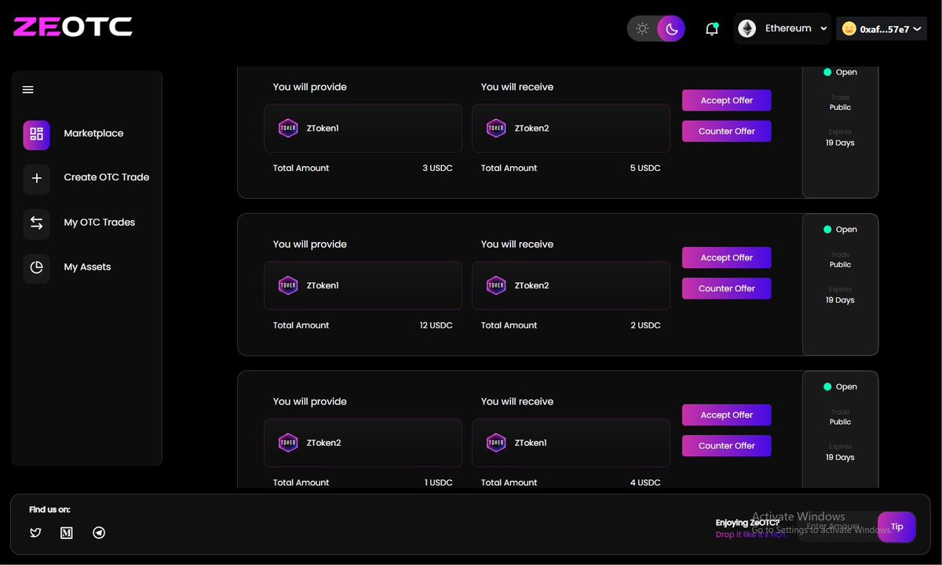Select the Marketplace grid icon
Image resolution: width=942 pixels, height=565 pixels.
[36, 134]
